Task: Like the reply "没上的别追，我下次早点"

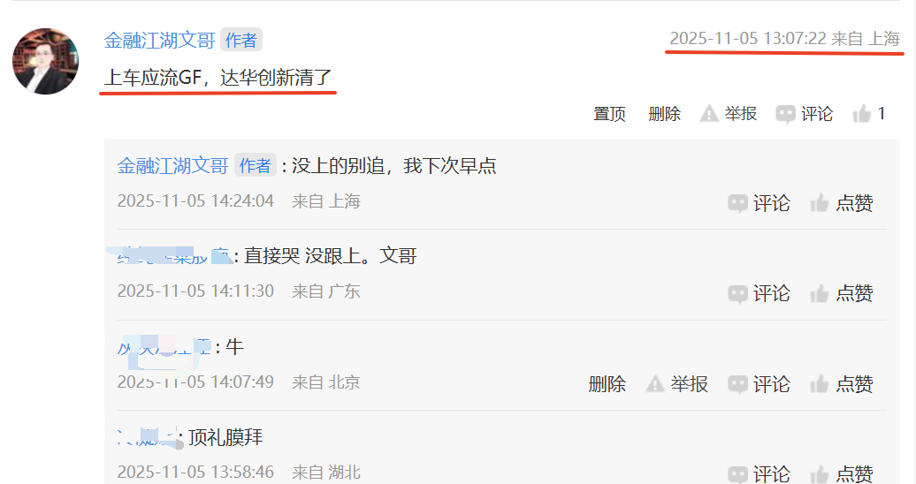Action: pos(841,203)
